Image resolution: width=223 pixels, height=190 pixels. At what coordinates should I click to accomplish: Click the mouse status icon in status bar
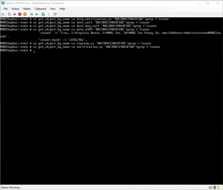click(x=215, y=187)
